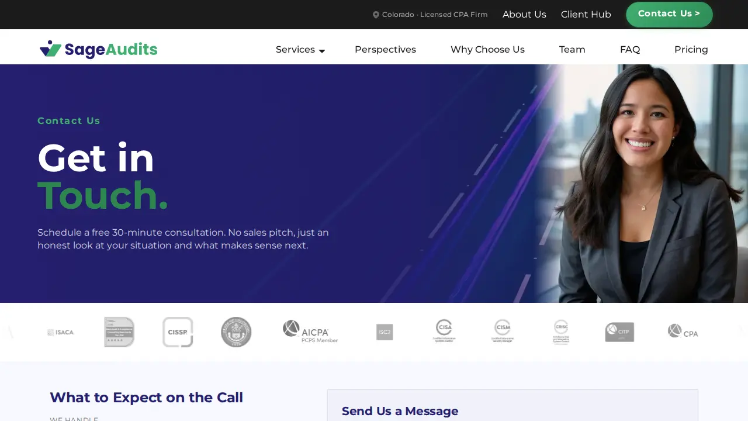Go to Why Choose Us page
This screenshot has width=748, height=421.
click(487, 50)
